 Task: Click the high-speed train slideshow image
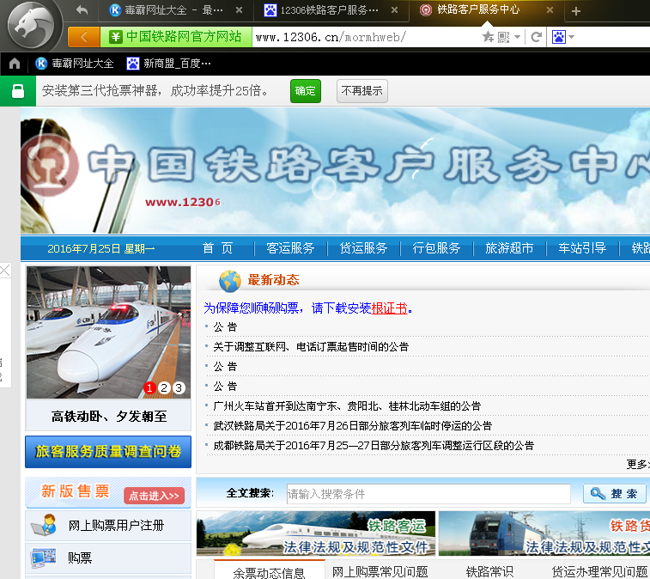[x=108, y=332]
